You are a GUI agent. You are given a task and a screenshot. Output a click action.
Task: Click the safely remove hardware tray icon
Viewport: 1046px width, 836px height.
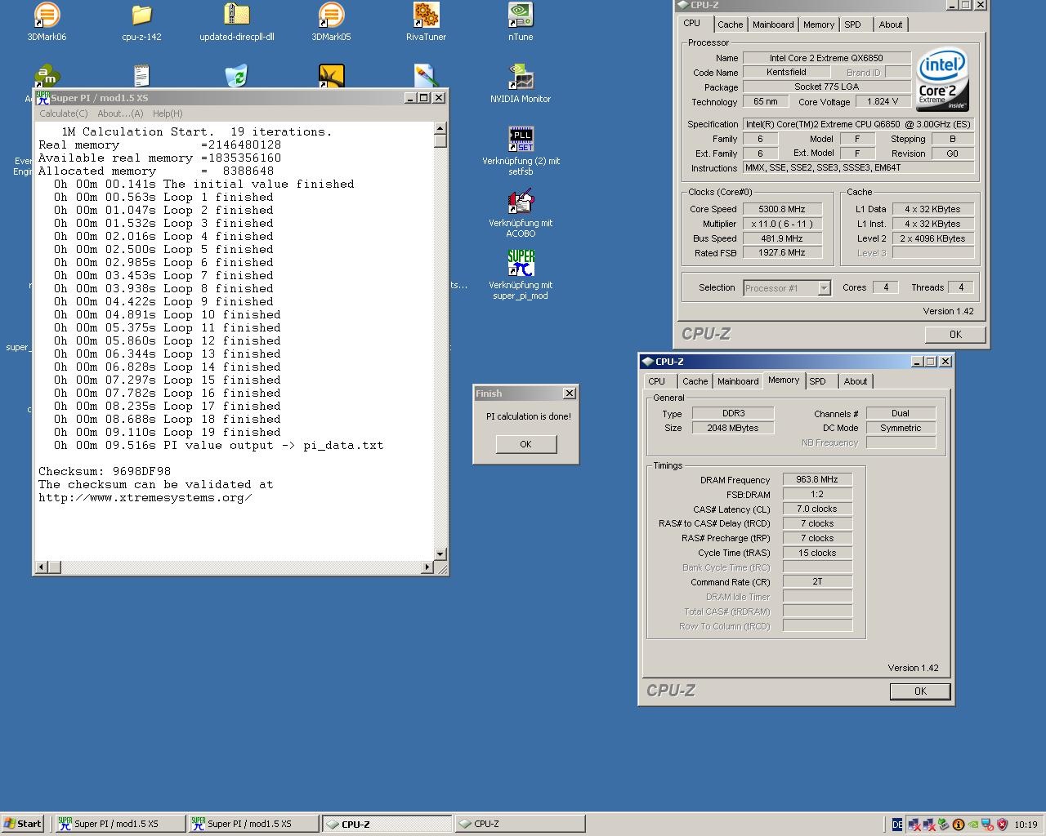[944, 825]
